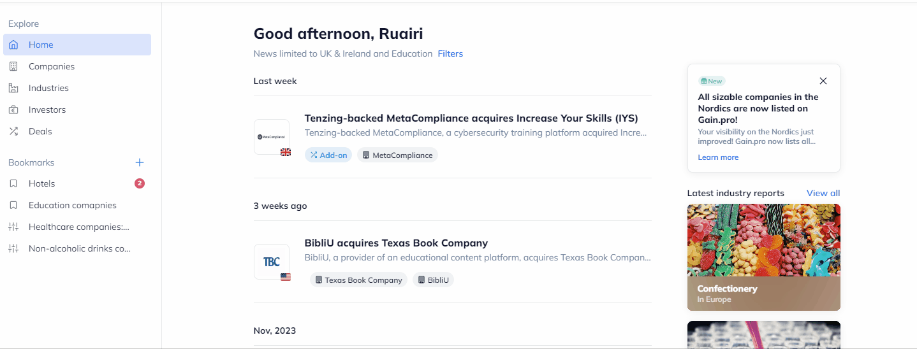This screenshot has height=349, width=917.
Task: Open Deals using the shuffle icon
Action: tap(13, 131)
